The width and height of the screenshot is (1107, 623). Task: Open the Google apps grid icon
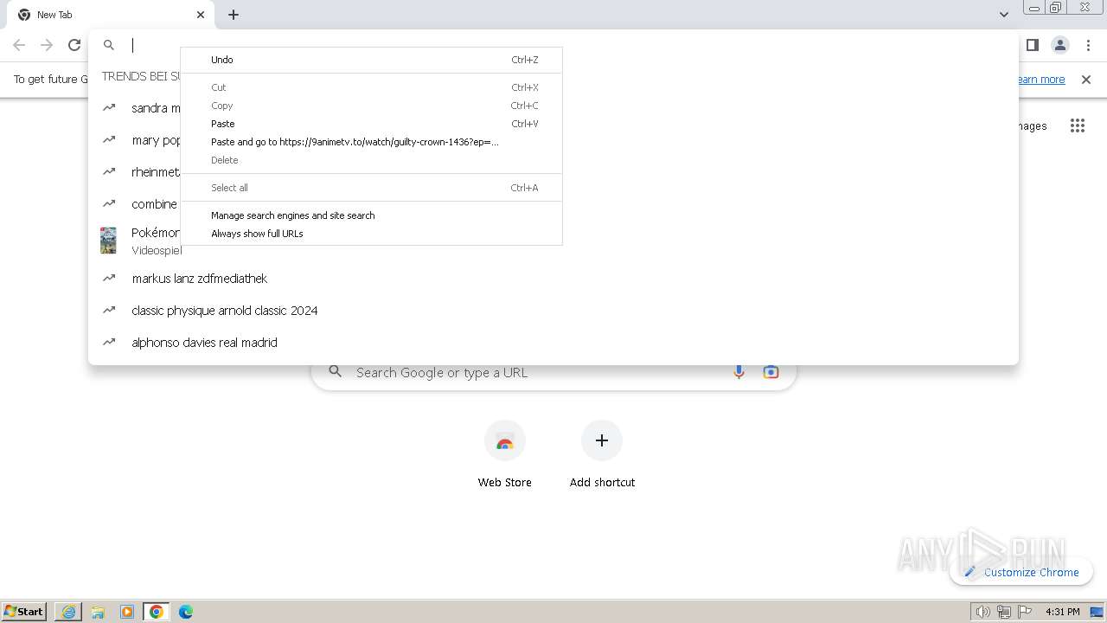click(1077, 126)
